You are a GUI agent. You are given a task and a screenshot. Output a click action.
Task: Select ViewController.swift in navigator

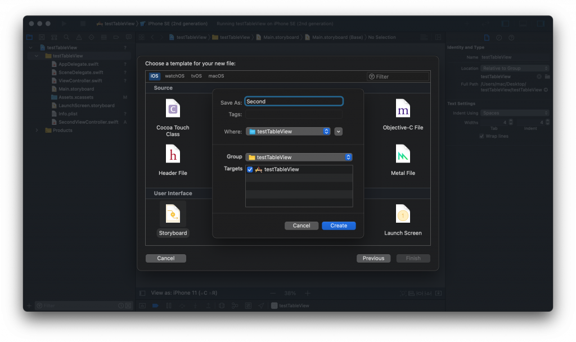pos(80,81)
